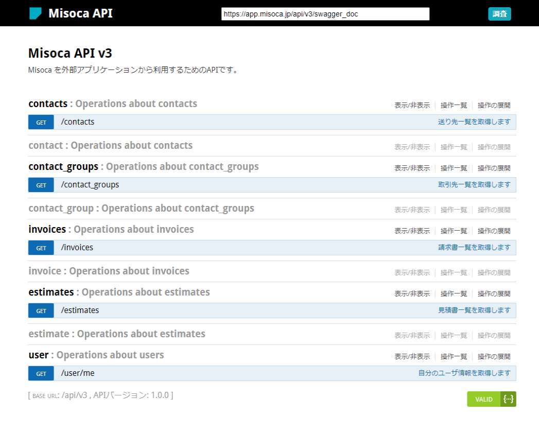Toggle 表示/非表示 for contacts section
539x432 pixels.
(412, 105)
